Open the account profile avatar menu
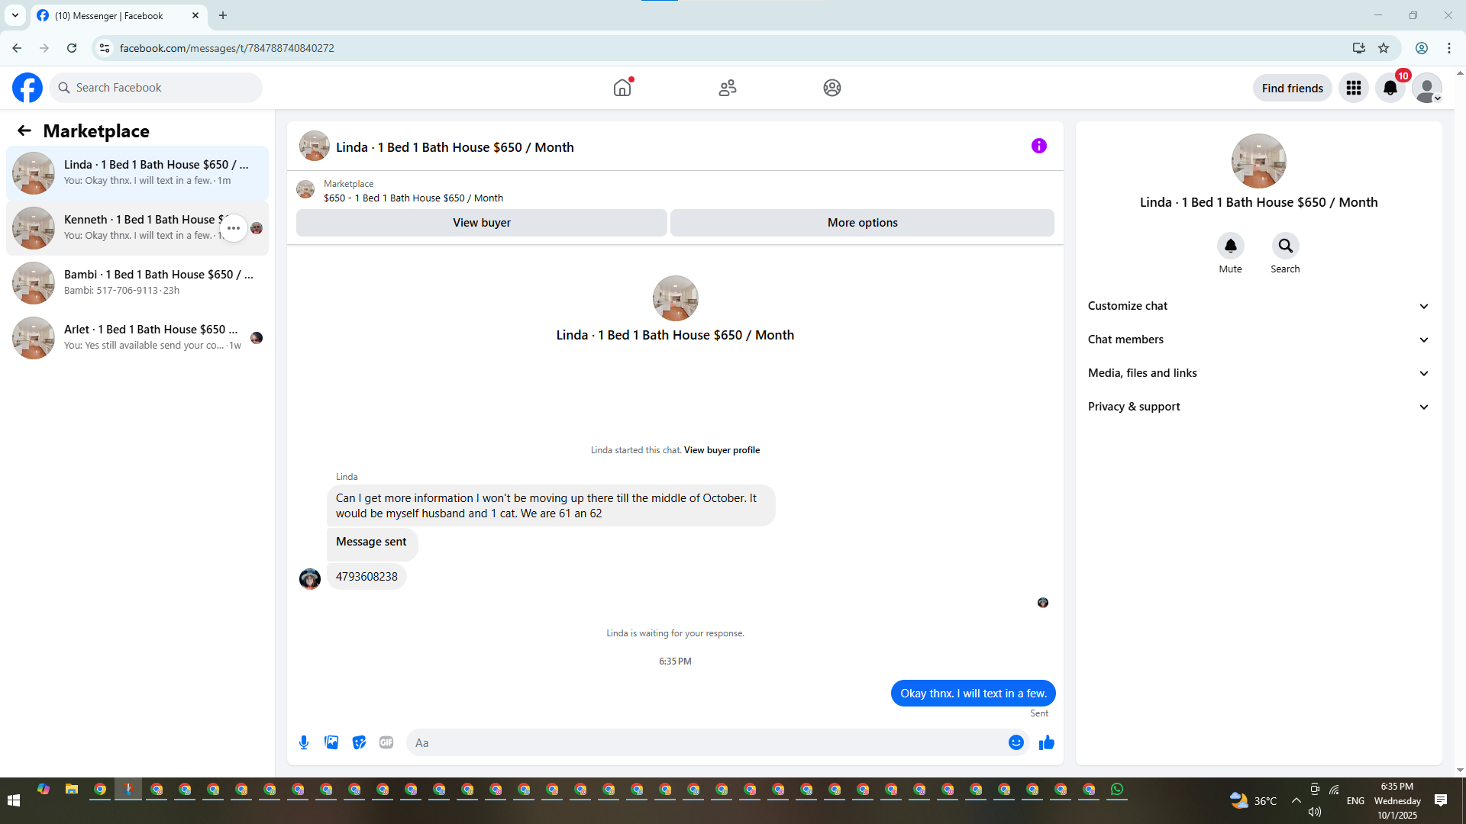The image size is (1466, 824). click(1427, 88)
